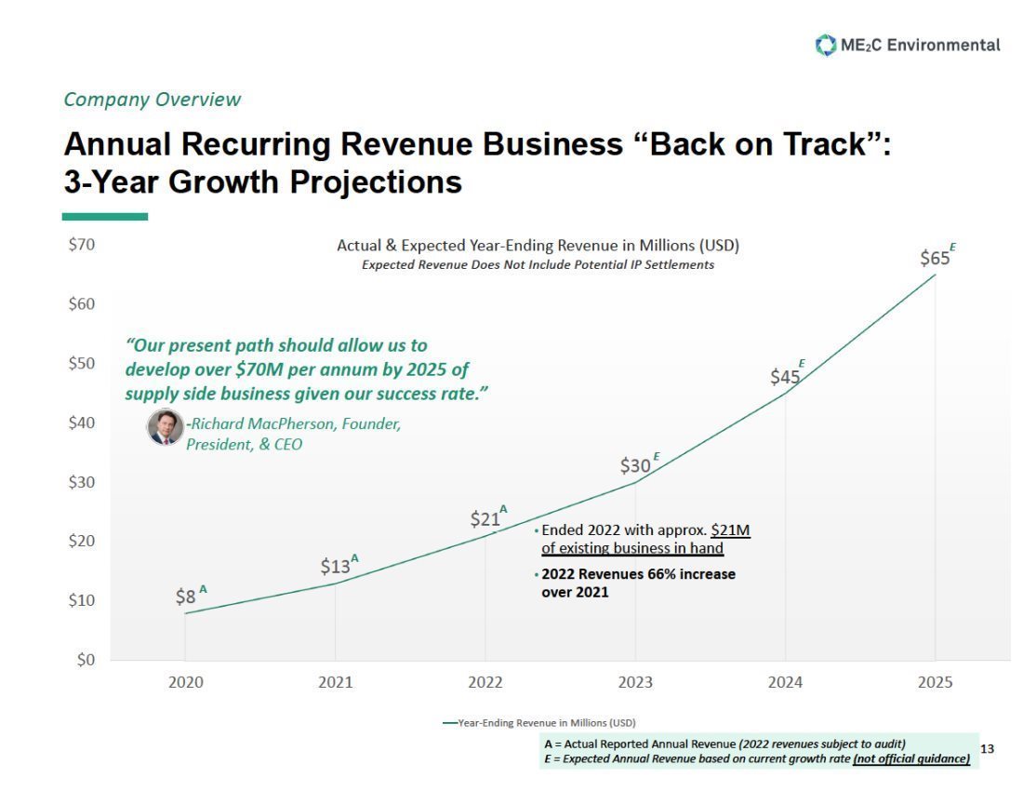1023x791 pixels.
Task: Click the $70 y-axis label
Action: tap(82, 245)
